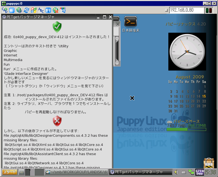The width and height of the screenshot is (218, 177).
Task: Click the vertical scrollbar of the background window
Action: [117, 51]
